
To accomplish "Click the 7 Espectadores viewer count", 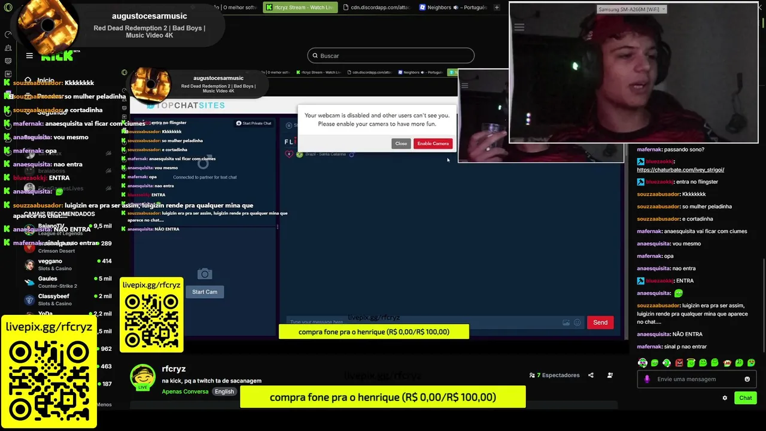I will click(x=555, y=375).
